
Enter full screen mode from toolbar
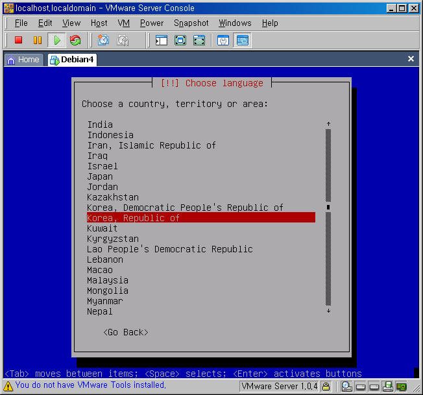tap(180, 40)
